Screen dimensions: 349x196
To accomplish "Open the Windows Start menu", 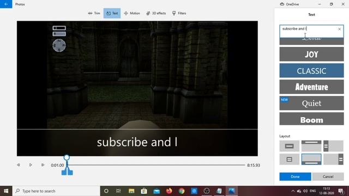I will pyautogui.click(x=6, y=191).
